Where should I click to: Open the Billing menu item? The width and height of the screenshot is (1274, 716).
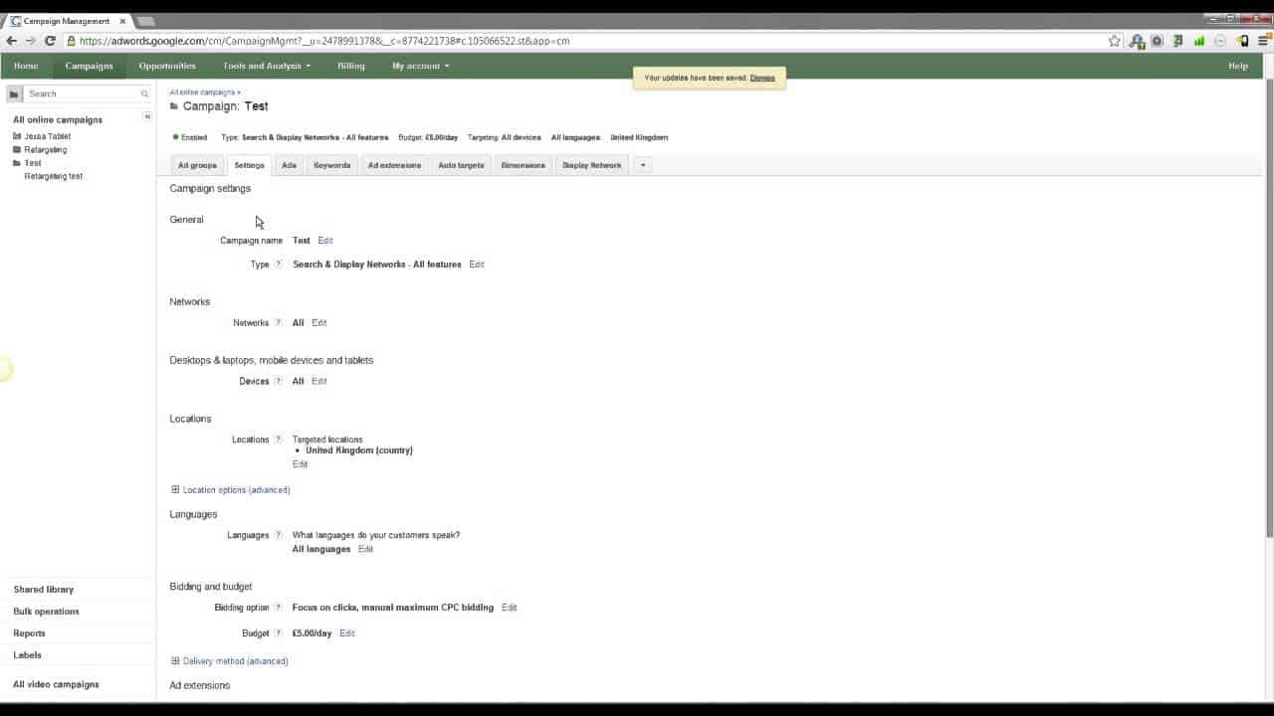[x=351, y=66]
